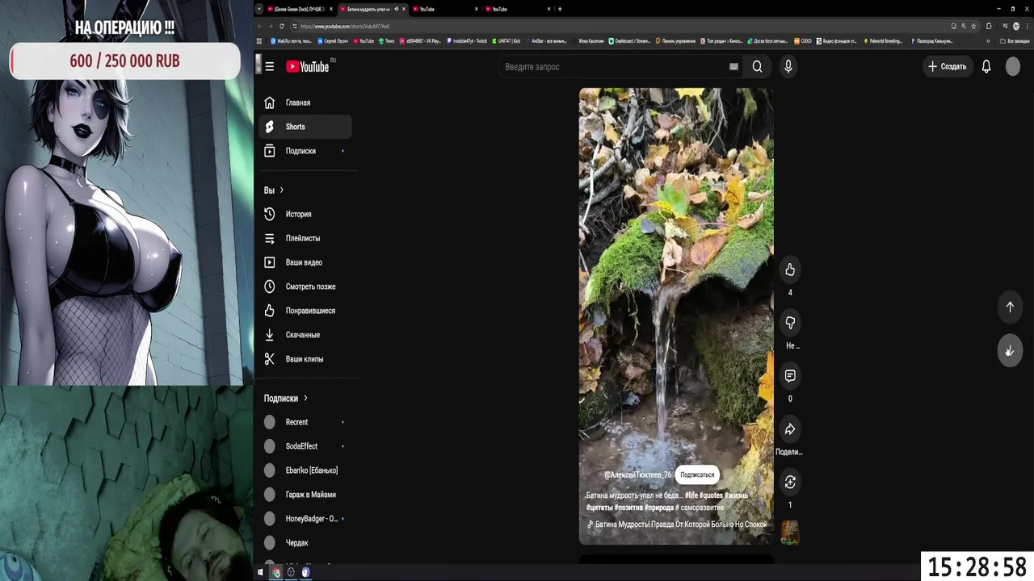Viewport: 1034px width, 581px height.
Task: Click the address bar URL
Action: (345, 26)
